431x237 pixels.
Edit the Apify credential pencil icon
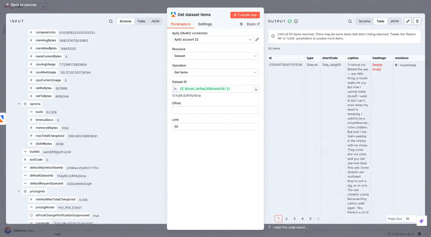[257, 40]
